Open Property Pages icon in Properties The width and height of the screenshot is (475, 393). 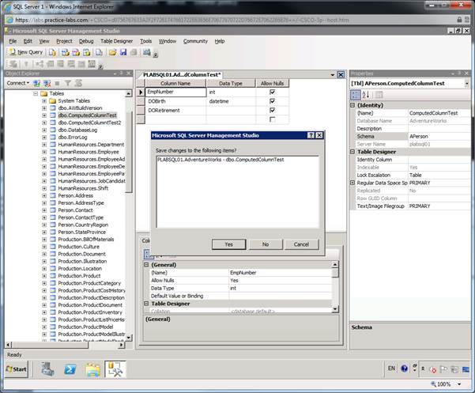point(379,95)
